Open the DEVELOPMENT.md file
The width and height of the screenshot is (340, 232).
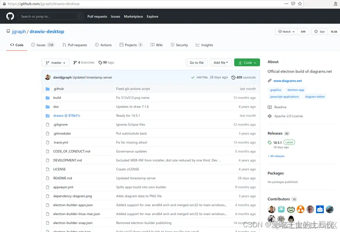[68, 160]
